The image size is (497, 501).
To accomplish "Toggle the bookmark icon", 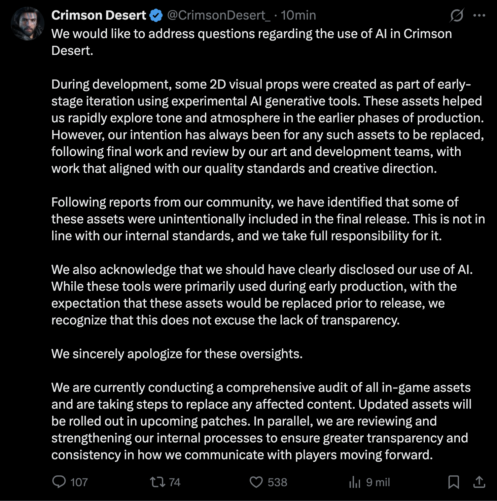I will coord(454,482).
